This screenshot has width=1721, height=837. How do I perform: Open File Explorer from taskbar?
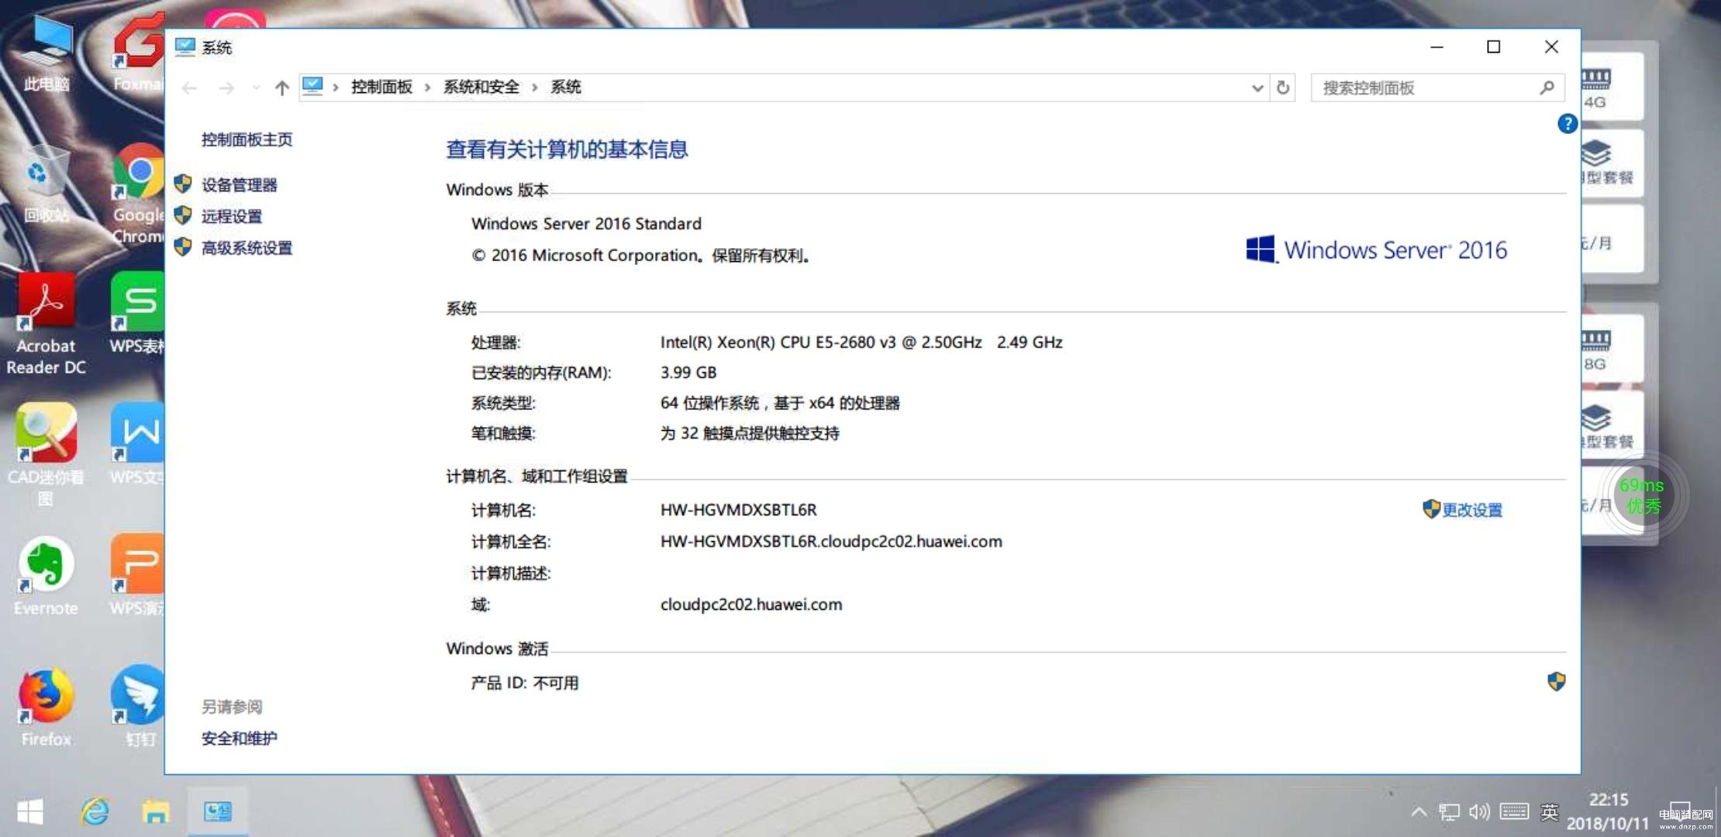(x=156, y=812)
